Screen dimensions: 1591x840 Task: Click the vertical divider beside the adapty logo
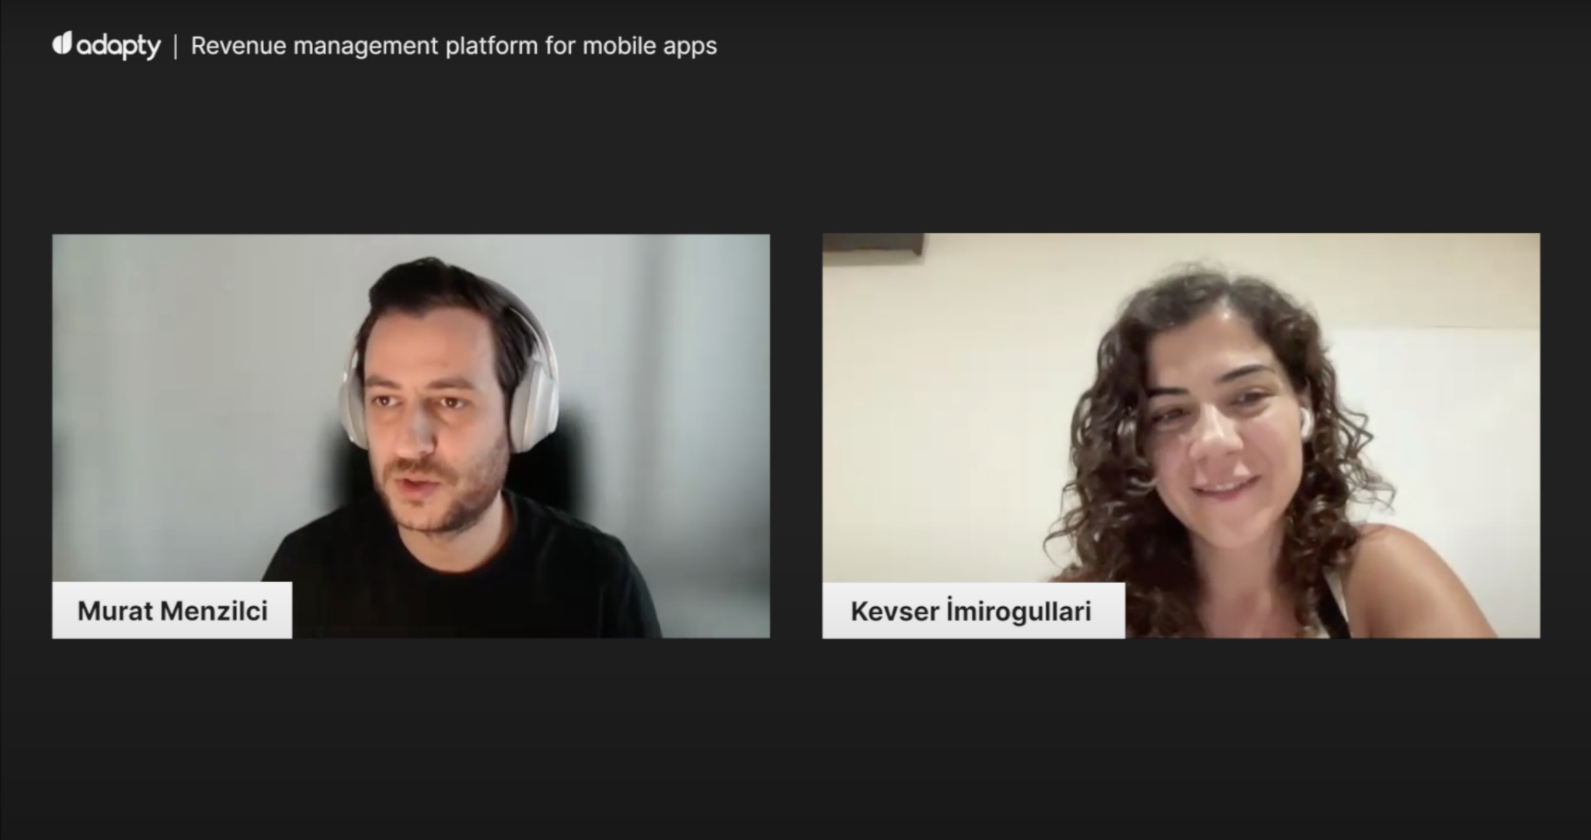(176, 47)
